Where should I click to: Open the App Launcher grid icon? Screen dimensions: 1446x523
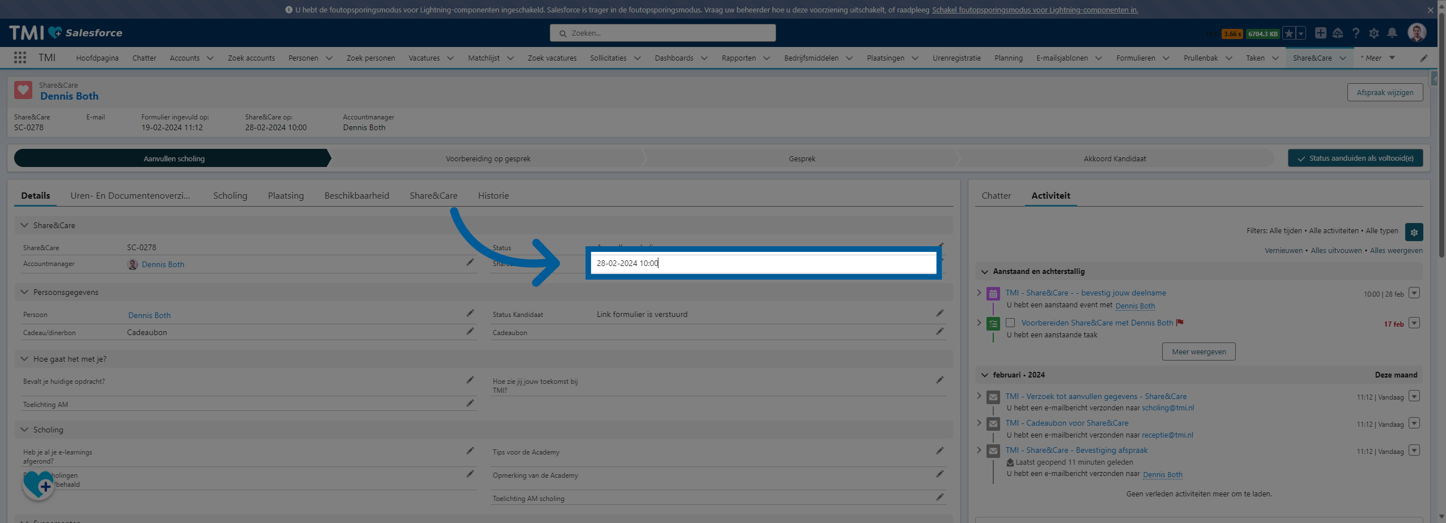(20, 58)
